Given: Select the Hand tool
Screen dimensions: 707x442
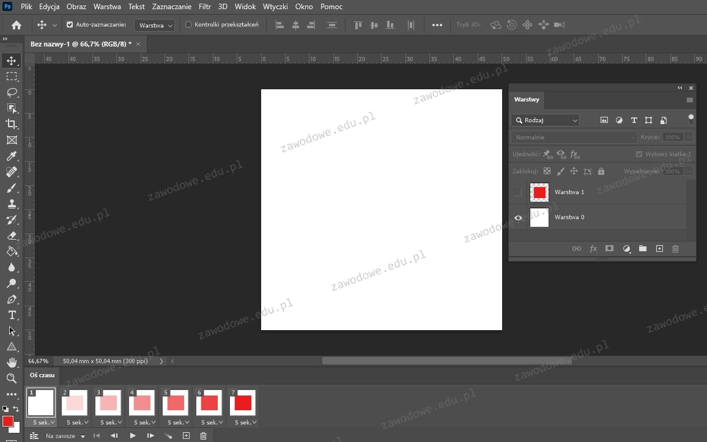Looking at the screenshot, I should [12, 363].
